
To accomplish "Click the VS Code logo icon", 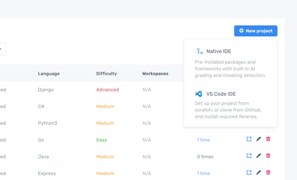I will point(199,94).
